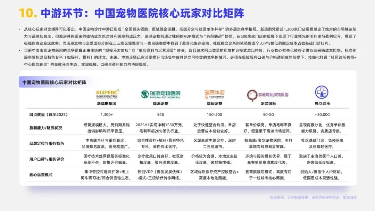
Task: Select the column header '新瑞鹏集团'
Action: 107,103
